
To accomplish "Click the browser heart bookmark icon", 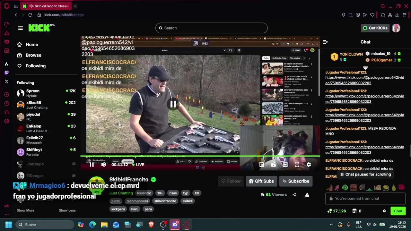I will (x=372, y=15).
